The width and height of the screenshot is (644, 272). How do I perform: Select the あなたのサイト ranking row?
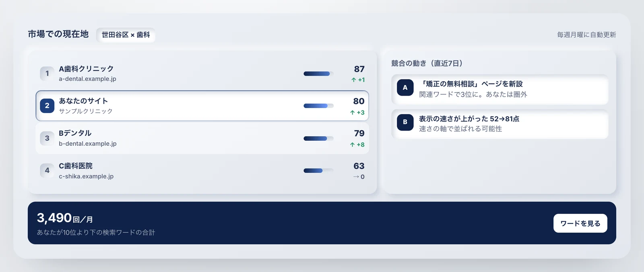(x=202, y=106)
